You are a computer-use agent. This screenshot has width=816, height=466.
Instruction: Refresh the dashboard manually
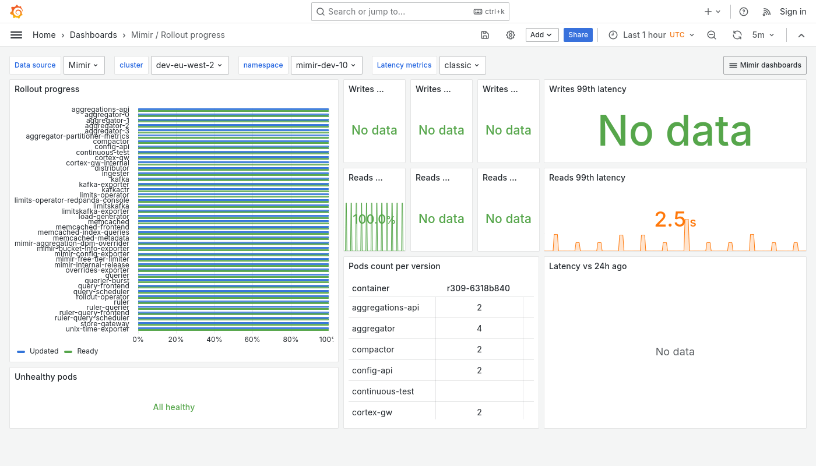(x=737, y=35)
